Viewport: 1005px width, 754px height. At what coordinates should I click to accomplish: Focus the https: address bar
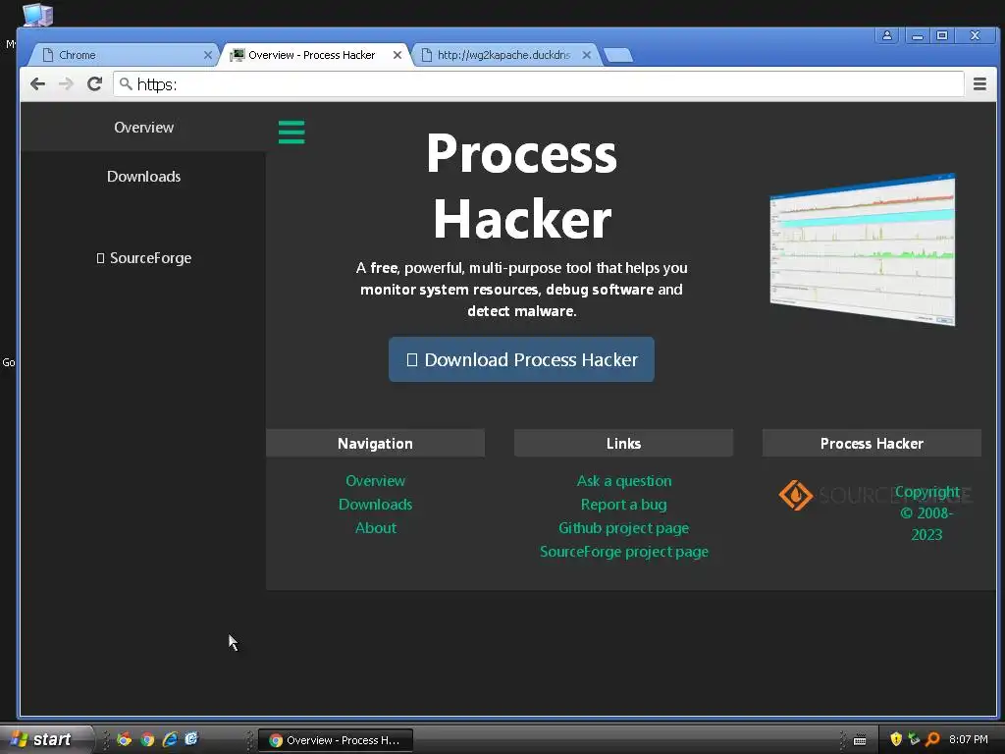click(539, 84)
